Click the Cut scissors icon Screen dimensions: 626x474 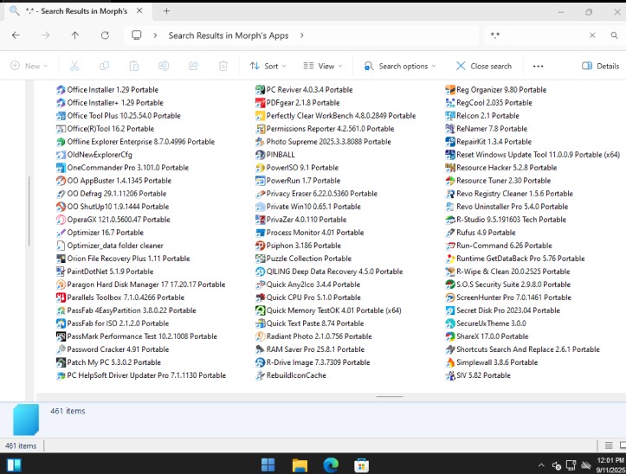pyautogui.click(x=74, y=66)
